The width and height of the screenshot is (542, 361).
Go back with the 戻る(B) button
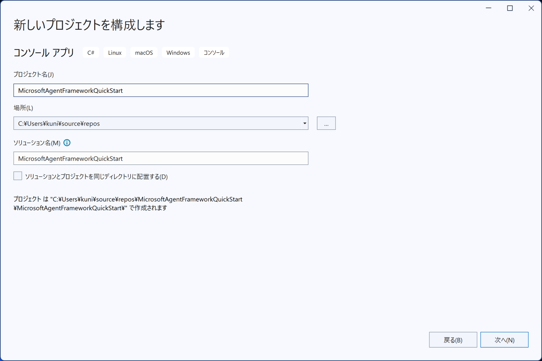[x=453, y=340]
